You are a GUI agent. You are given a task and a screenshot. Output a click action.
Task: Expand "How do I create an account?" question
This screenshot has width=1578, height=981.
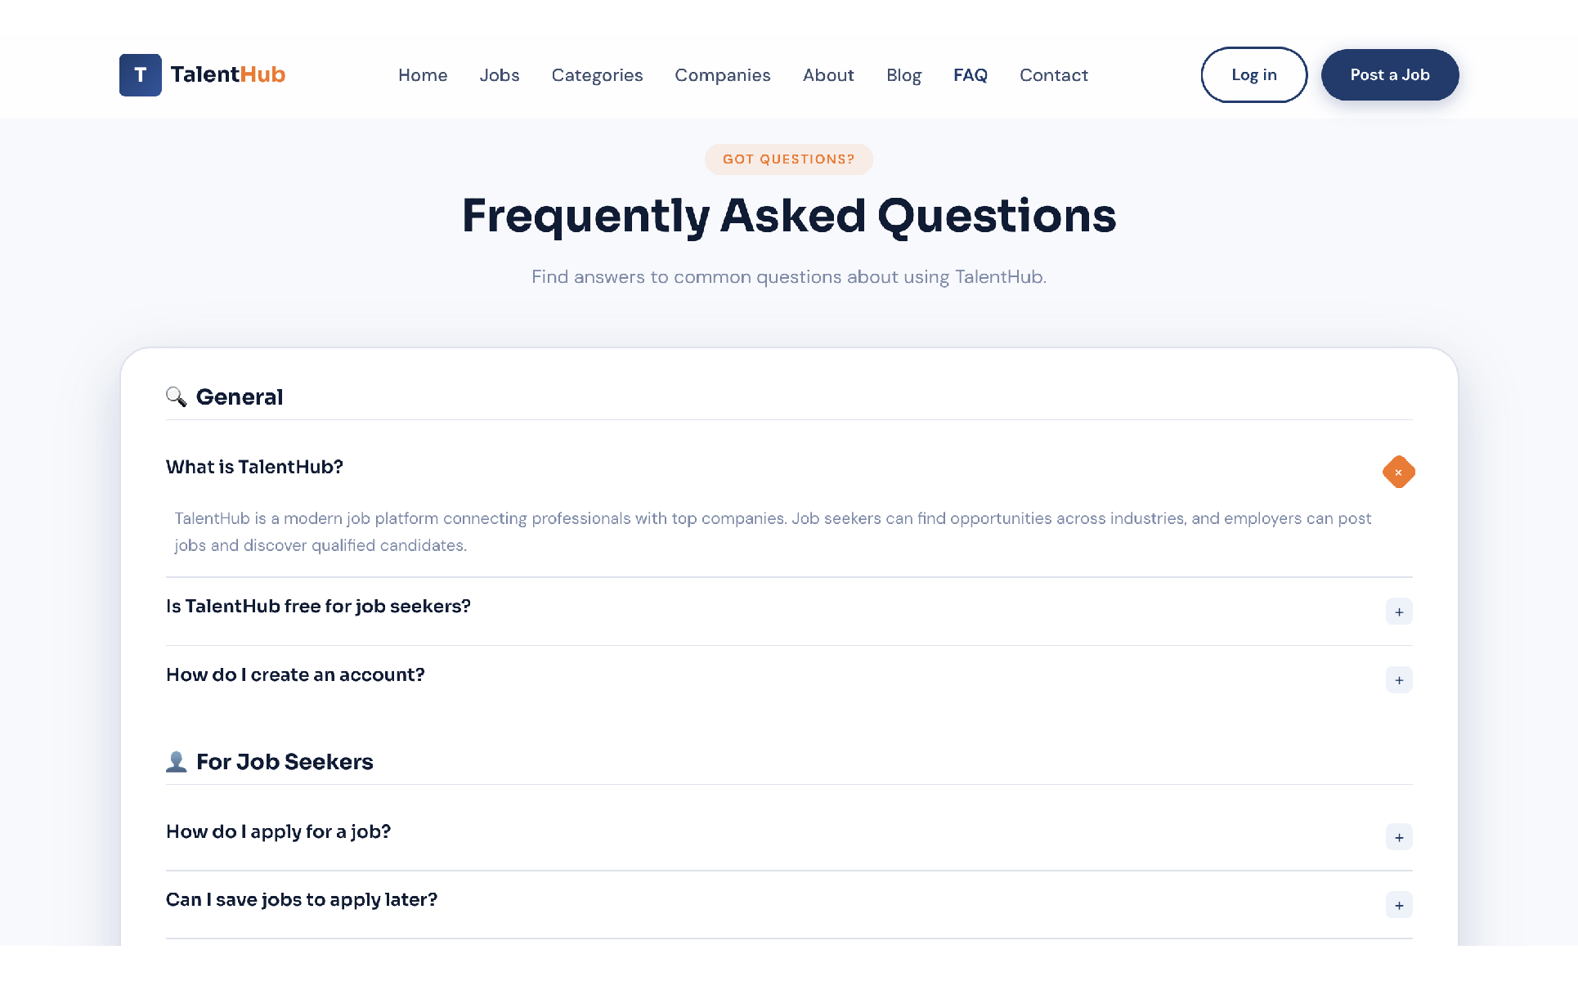coord(295,675)
